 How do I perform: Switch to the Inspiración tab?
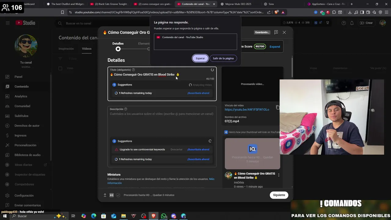66,49
